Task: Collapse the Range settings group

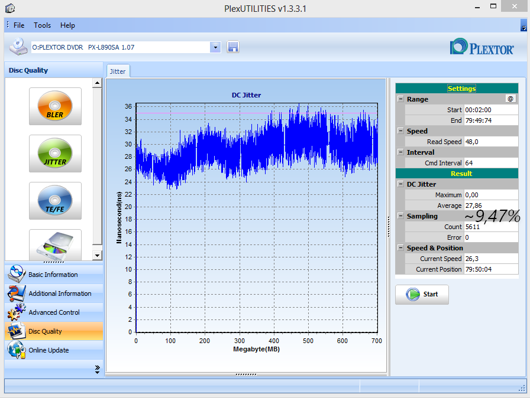Action: (x=400, y=99)
